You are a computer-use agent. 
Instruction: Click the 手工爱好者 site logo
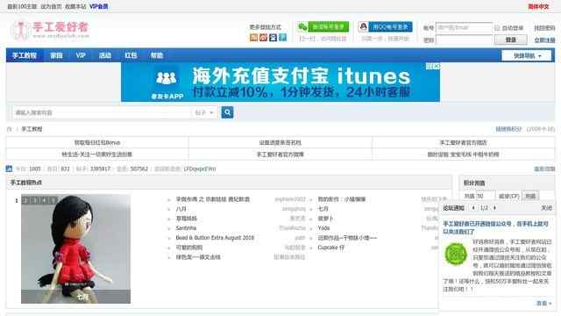(50, 31)
